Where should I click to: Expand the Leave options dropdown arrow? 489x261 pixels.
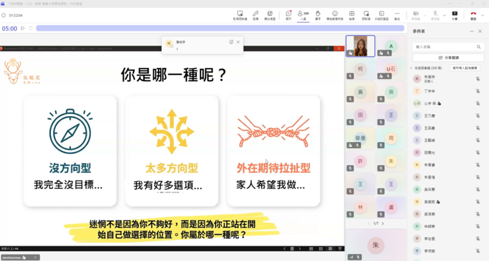[x=483, y=15]
